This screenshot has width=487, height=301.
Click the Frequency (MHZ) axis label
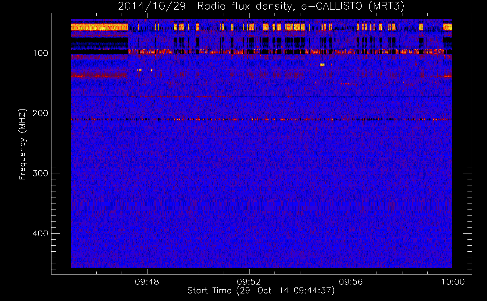(x=23, y=144)
